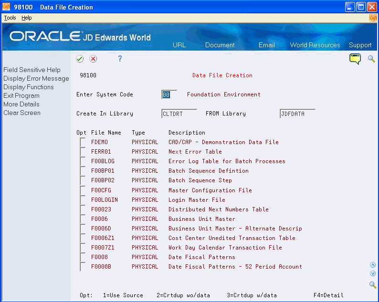The height and width of the screenshot is (302, 379).
Task: Click Opt field for F0006Z1 row
Action: tap(83, 238)
